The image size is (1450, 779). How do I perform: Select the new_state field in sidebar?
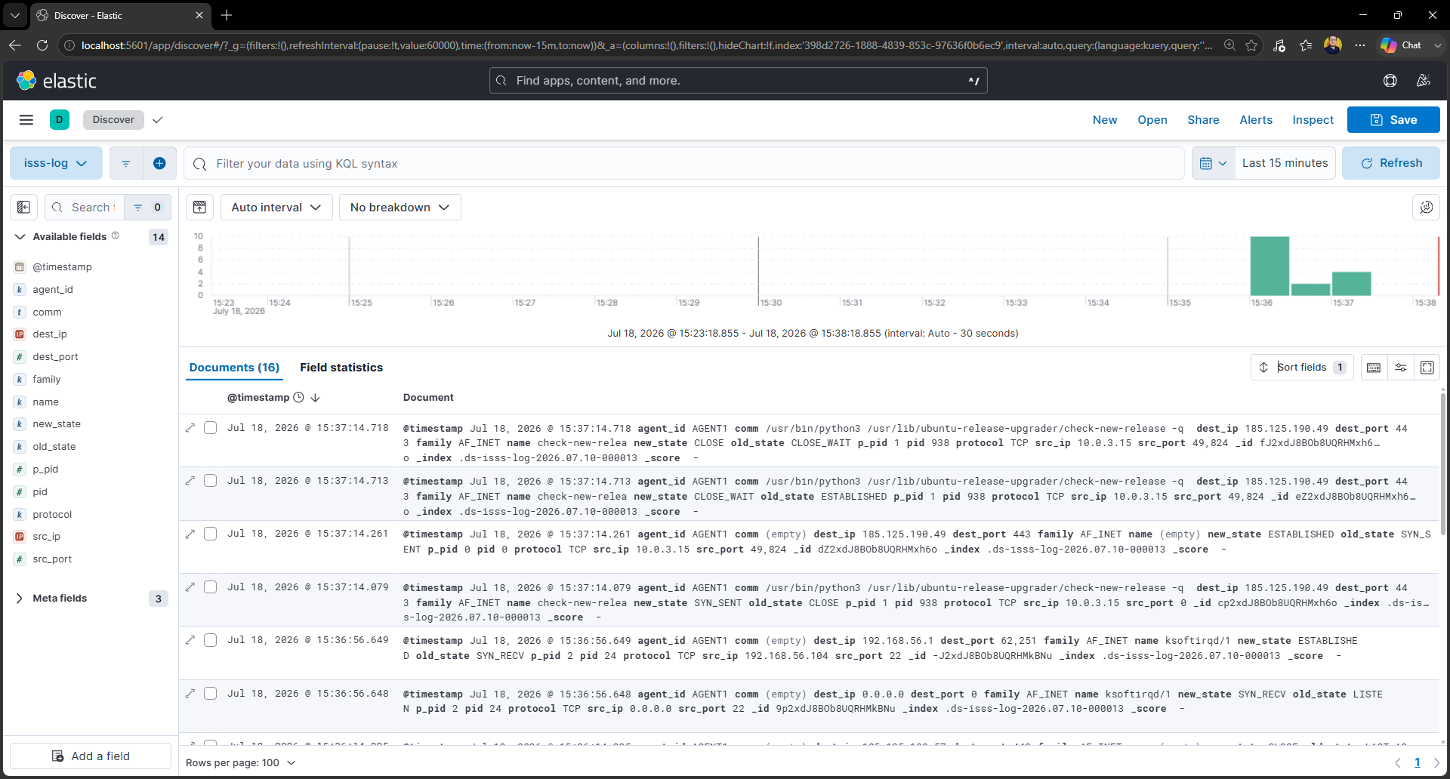(x=57, y=424)
